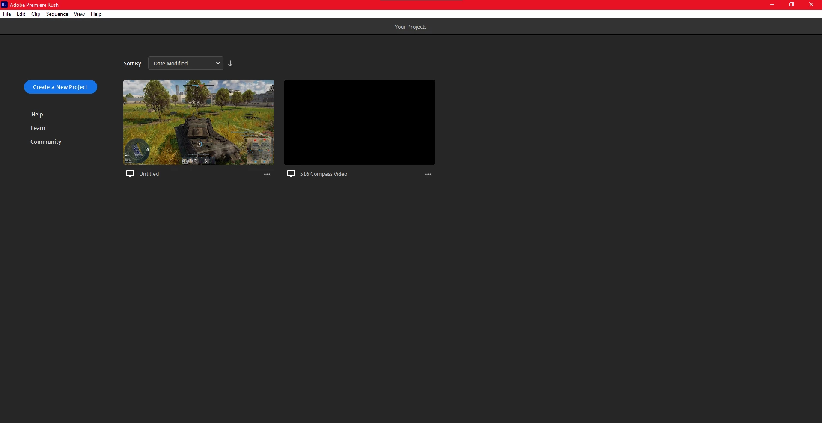Open the Help link in left sidebar
The width and height of the screenshot is (822, 423).
37,114
